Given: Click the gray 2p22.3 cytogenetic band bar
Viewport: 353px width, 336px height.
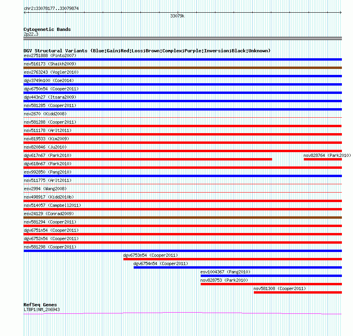Looking at the screenshot, I should click(182, 38).
